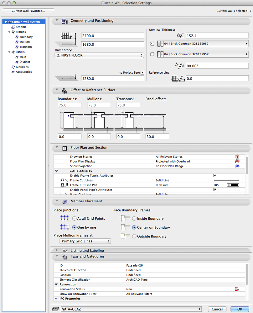This screenshot has height=313, width=253.
Task: Confirm settings with the OK button
Action: click(x=239, y=309)
